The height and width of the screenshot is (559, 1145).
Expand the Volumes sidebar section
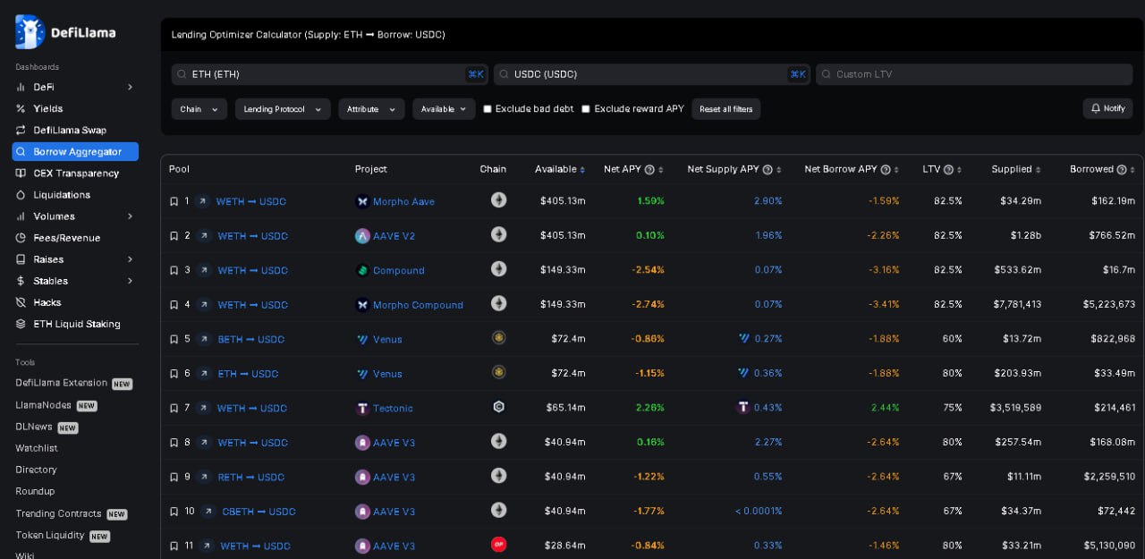[130, 216]
